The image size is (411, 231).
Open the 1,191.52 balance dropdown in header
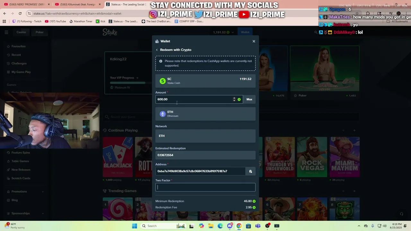click(223, 32)
